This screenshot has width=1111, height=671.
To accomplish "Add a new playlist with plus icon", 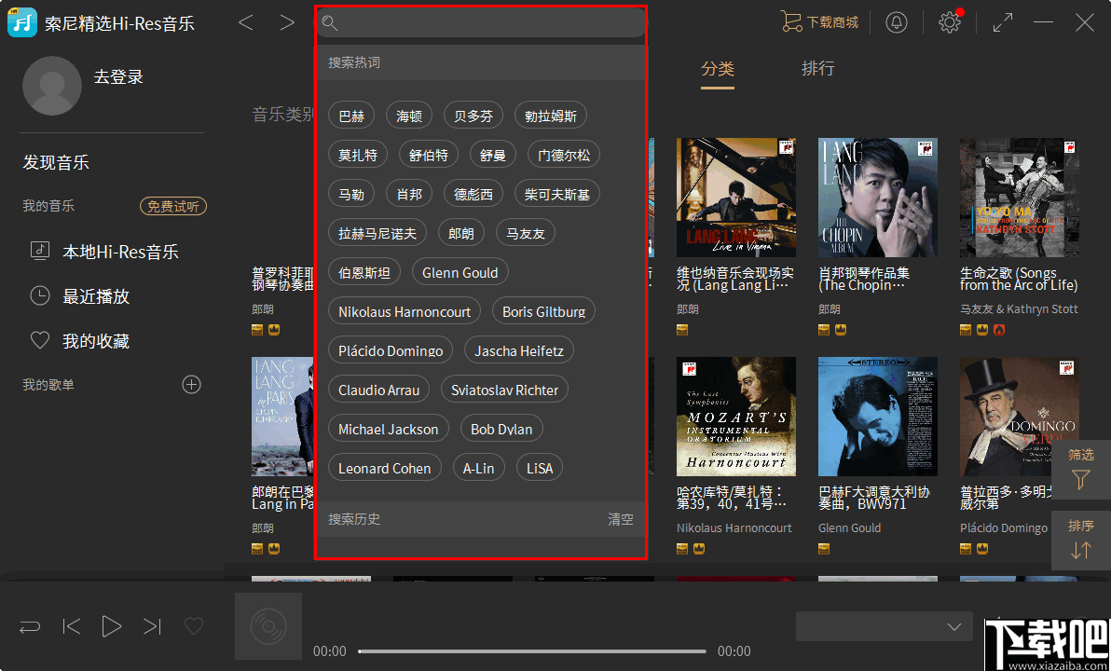I will pos(191,385).
